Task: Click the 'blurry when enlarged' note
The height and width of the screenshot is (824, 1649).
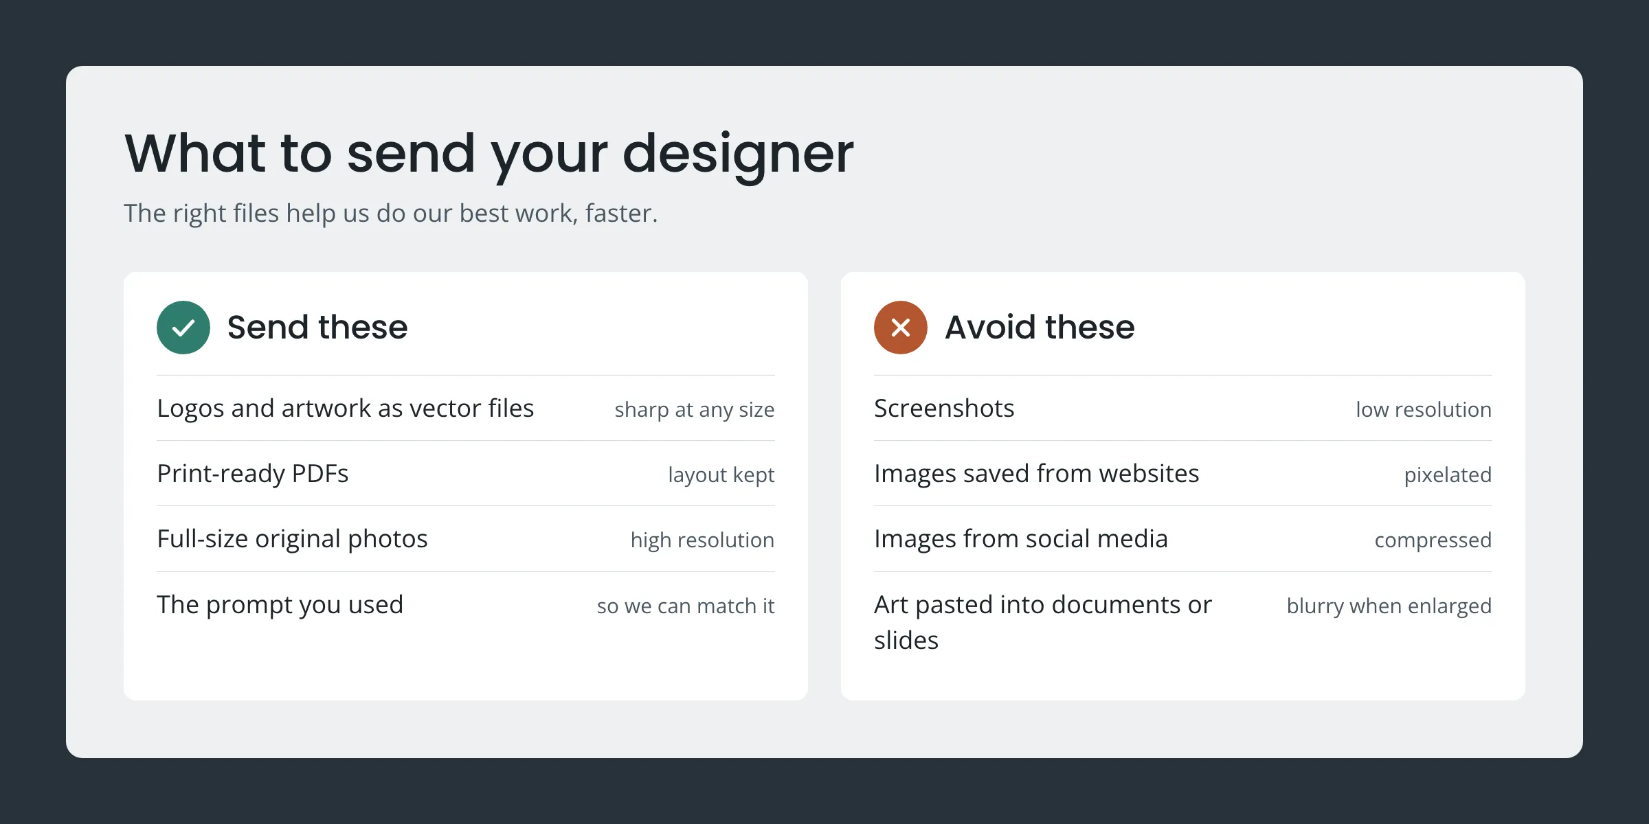Action: [1389, 606]
